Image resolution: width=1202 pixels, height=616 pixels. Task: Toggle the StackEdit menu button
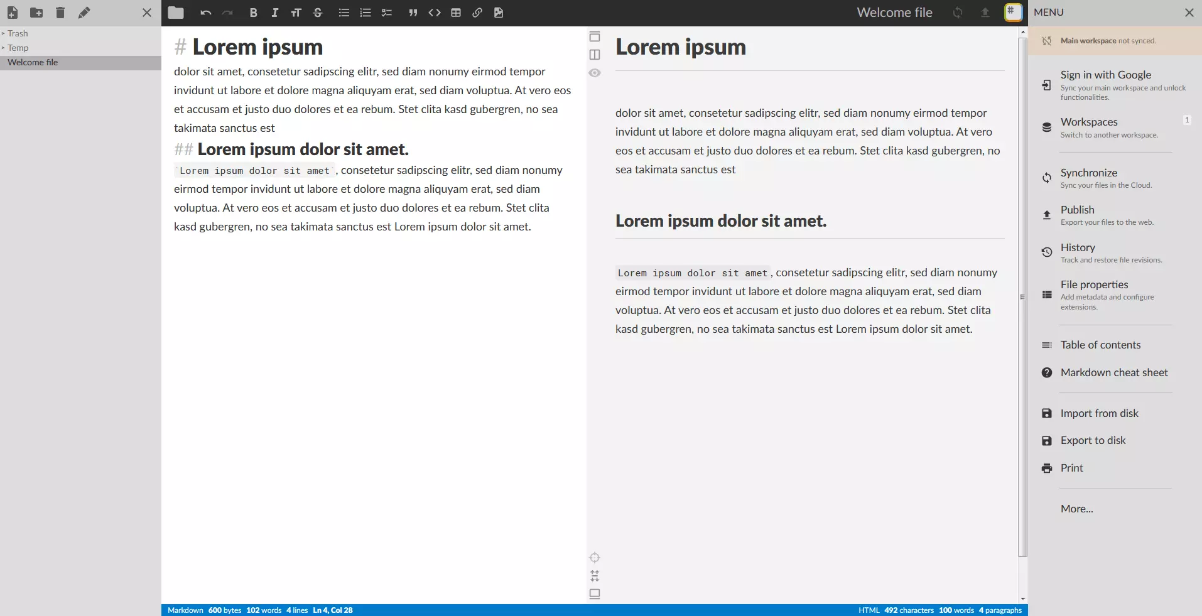[x=1013, y=13]
